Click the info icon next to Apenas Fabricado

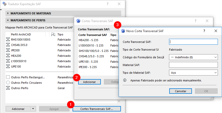point(125,80)
